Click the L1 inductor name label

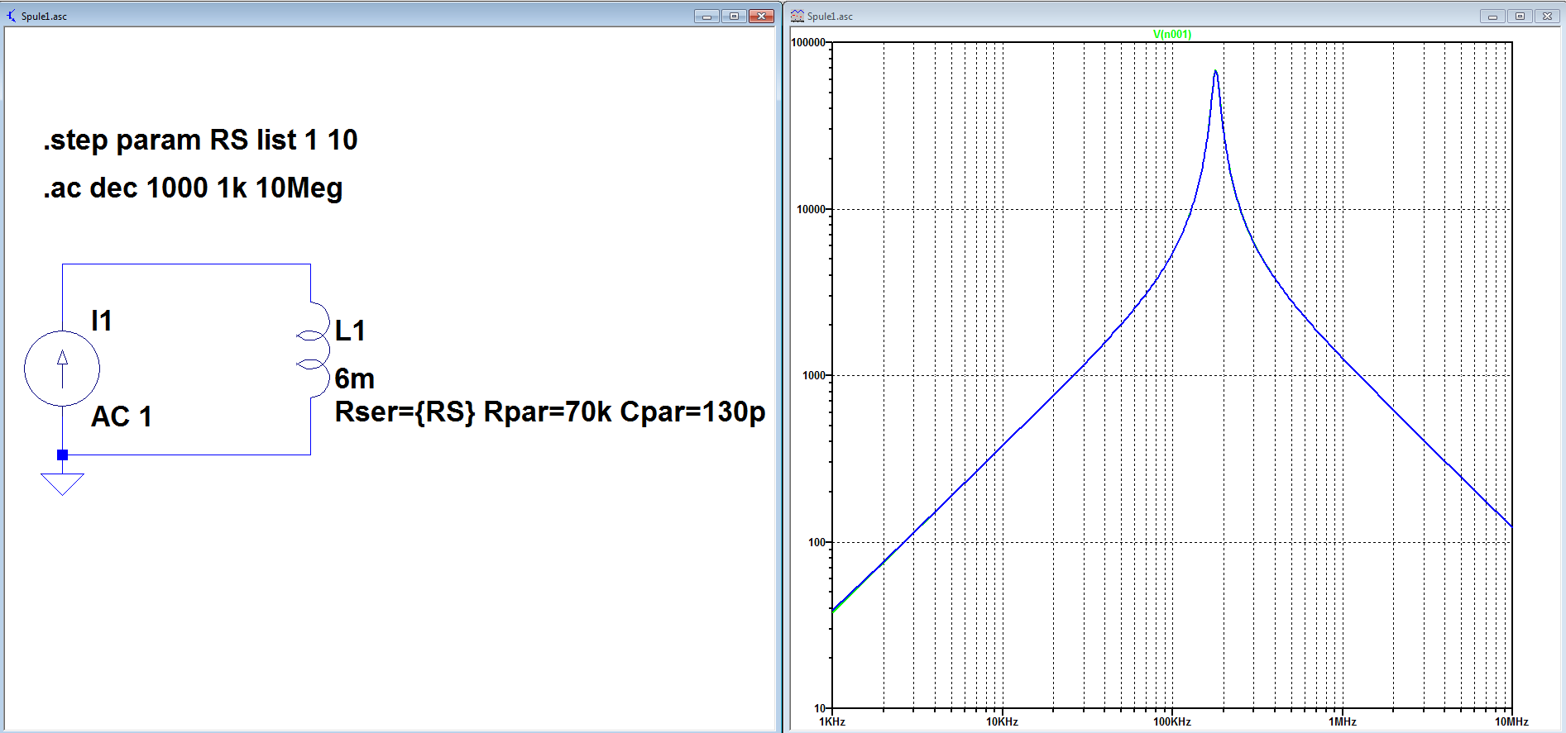point(350,331)
